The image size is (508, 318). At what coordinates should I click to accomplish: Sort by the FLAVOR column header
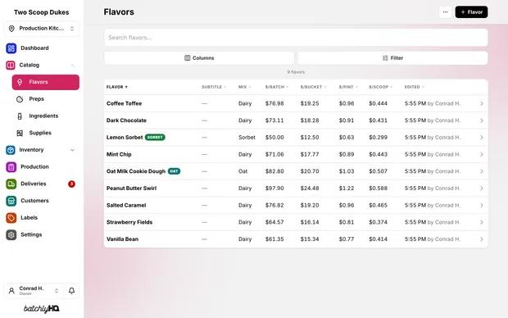(117, 87)
